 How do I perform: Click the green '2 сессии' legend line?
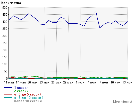click(x=8, y=91)
